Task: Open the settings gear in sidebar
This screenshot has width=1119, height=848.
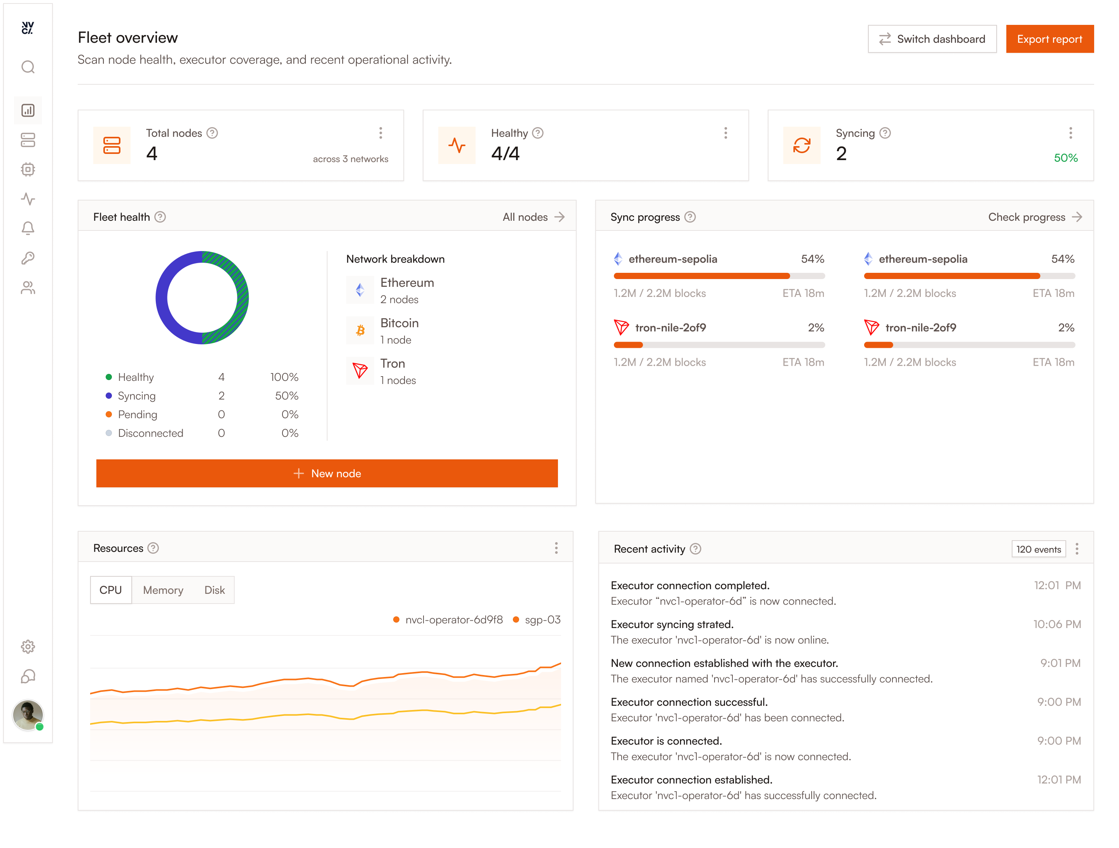Action: coord(28,647)
